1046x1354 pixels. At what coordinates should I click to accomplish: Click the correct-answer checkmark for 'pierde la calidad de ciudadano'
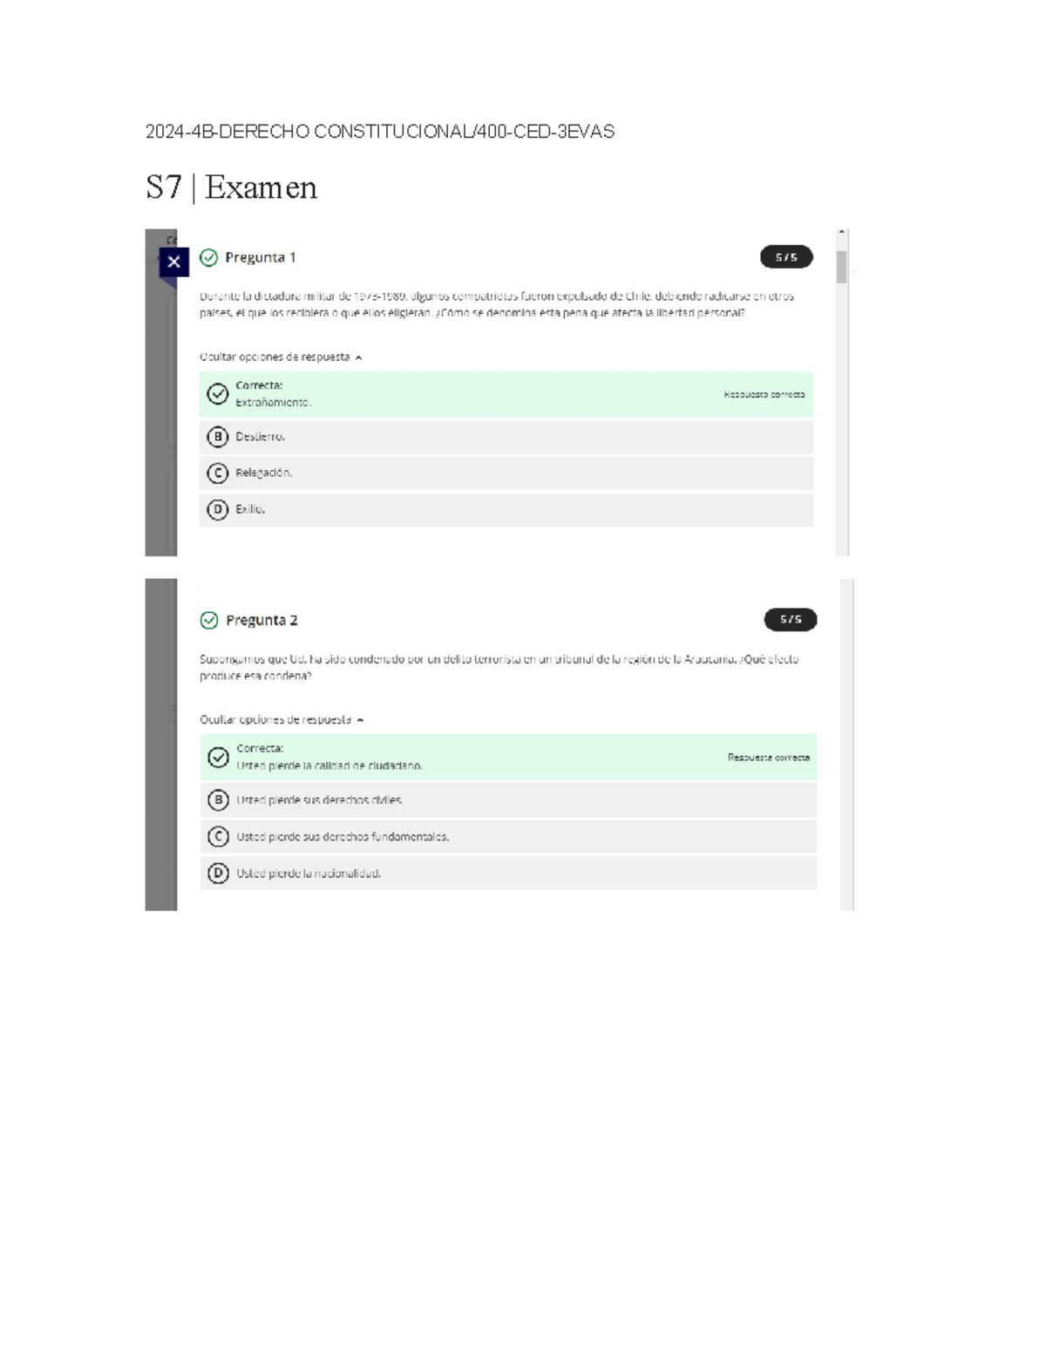click(218, 757)
